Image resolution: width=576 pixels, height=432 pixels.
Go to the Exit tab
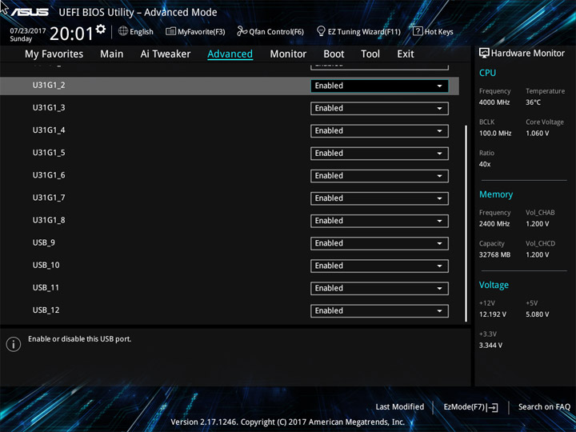click(x=406, y=54)
